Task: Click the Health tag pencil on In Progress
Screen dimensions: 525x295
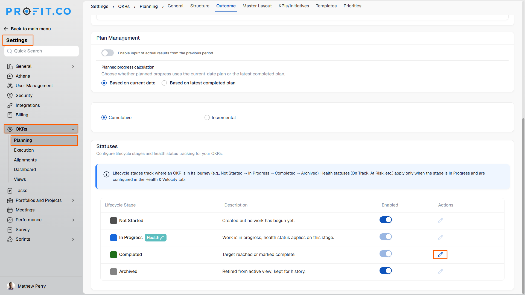Action: click(162, 238)
